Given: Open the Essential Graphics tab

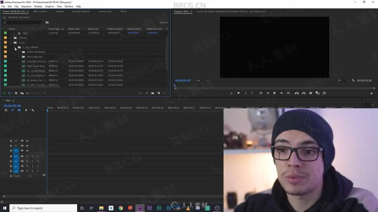Looking at the screenshot, I should (x=81, y=11).
